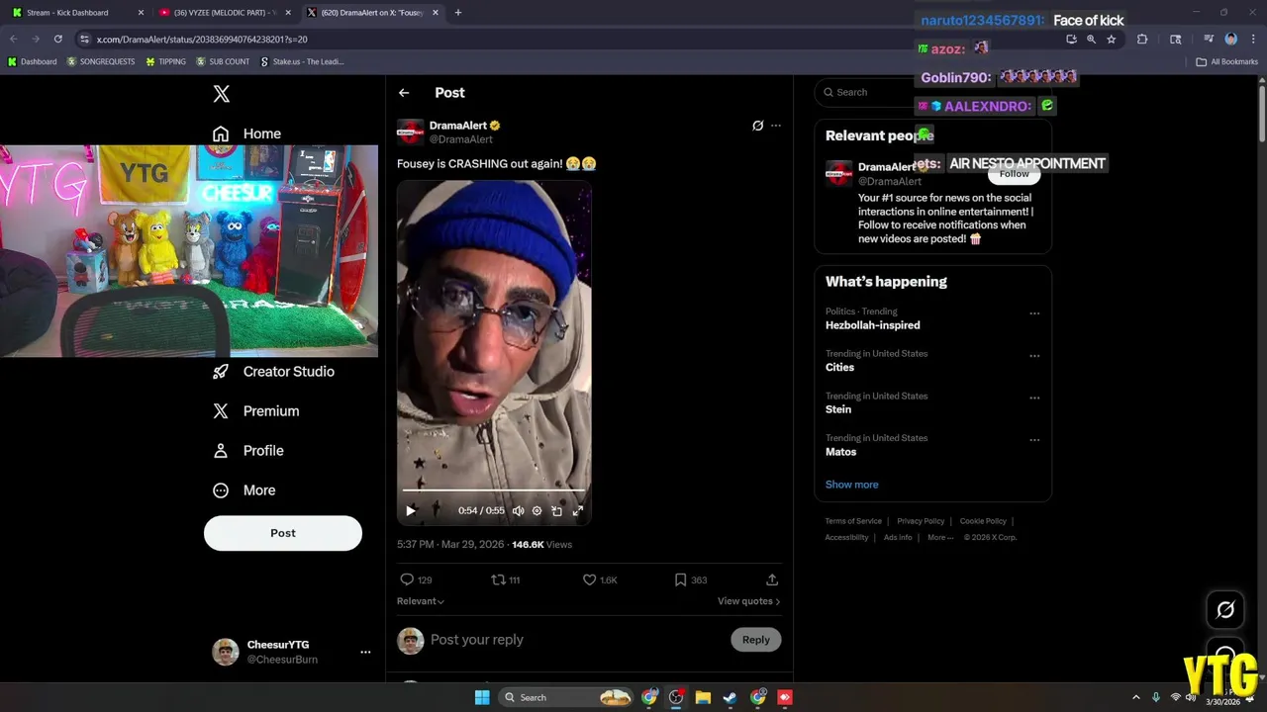
Task: Open Creator Studio in the sidebar
Action: point(274,372)
